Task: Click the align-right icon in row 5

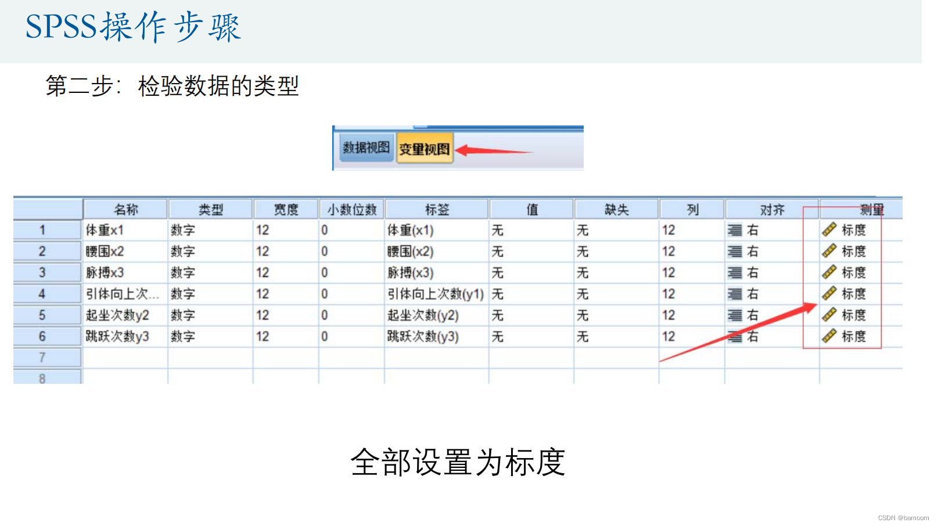Action: [x=735, y=315]
